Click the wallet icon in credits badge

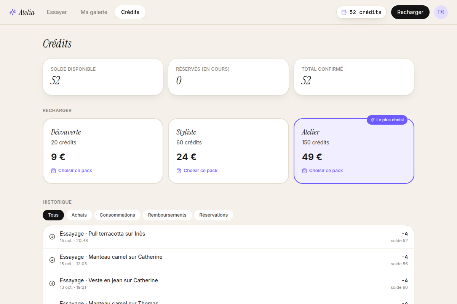344,12
